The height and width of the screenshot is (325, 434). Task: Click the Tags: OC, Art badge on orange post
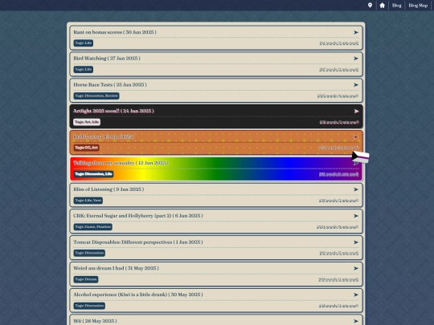point(86,148)
